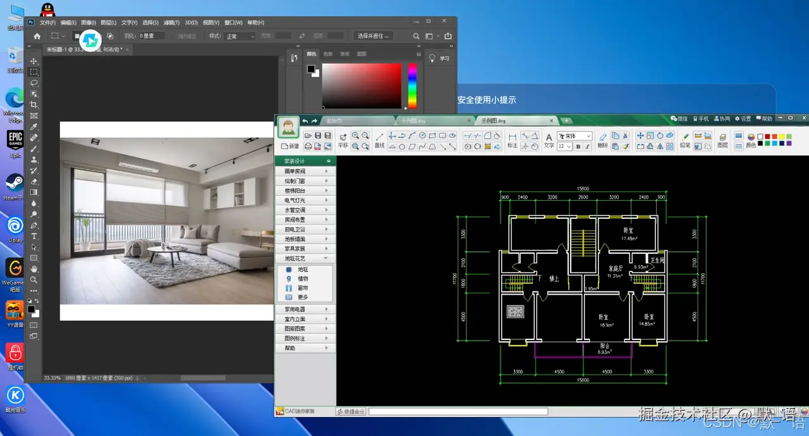
Task: Click 帮助 in CAD title bar
Action: click(765, 119)
